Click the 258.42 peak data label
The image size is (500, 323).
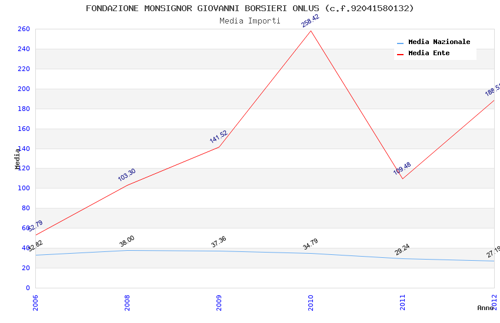310,21
